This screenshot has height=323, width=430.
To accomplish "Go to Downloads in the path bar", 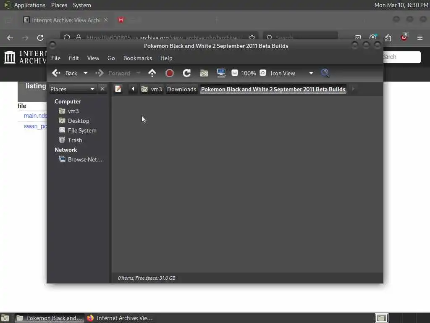I will click(181, 89).
